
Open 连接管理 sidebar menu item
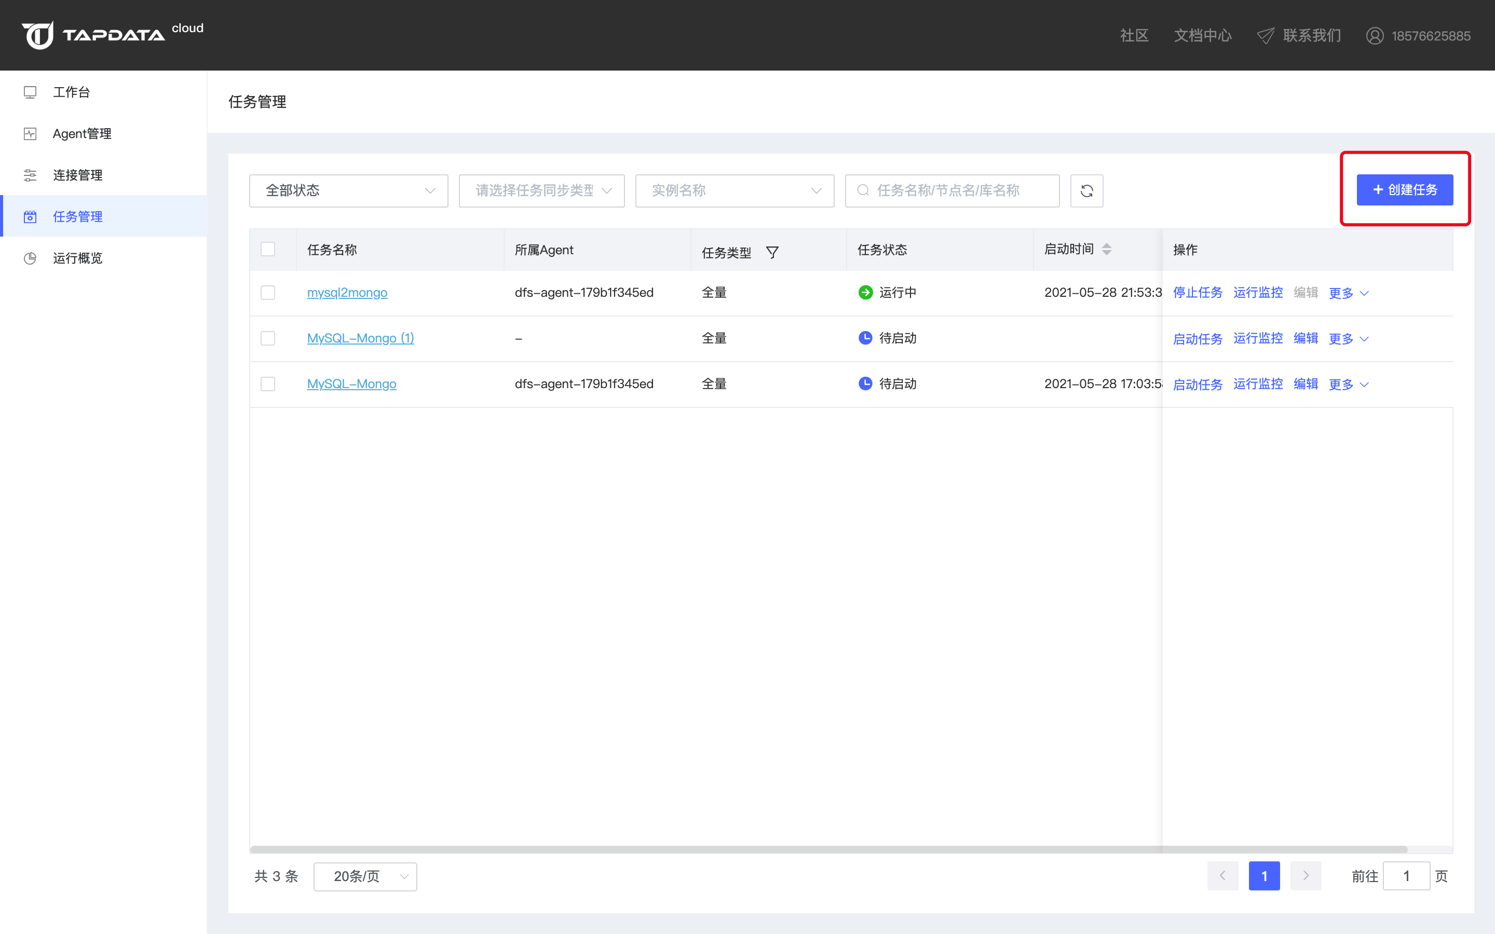[77, 175]
